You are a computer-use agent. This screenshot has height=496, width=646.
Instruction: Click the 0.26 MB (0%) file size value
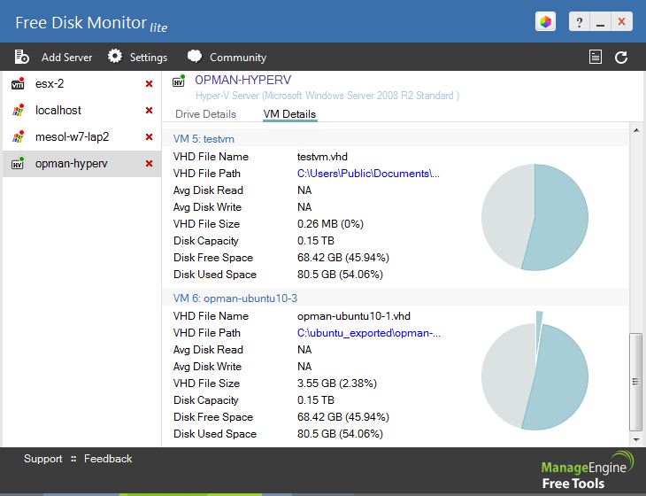click(330, 224)
